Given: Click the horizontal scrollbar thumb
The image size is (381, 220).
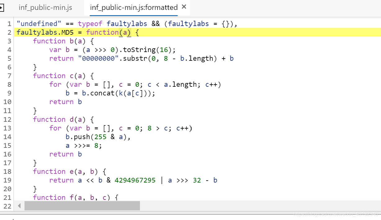Looking at the screenshot, I should tap(82, 205).
